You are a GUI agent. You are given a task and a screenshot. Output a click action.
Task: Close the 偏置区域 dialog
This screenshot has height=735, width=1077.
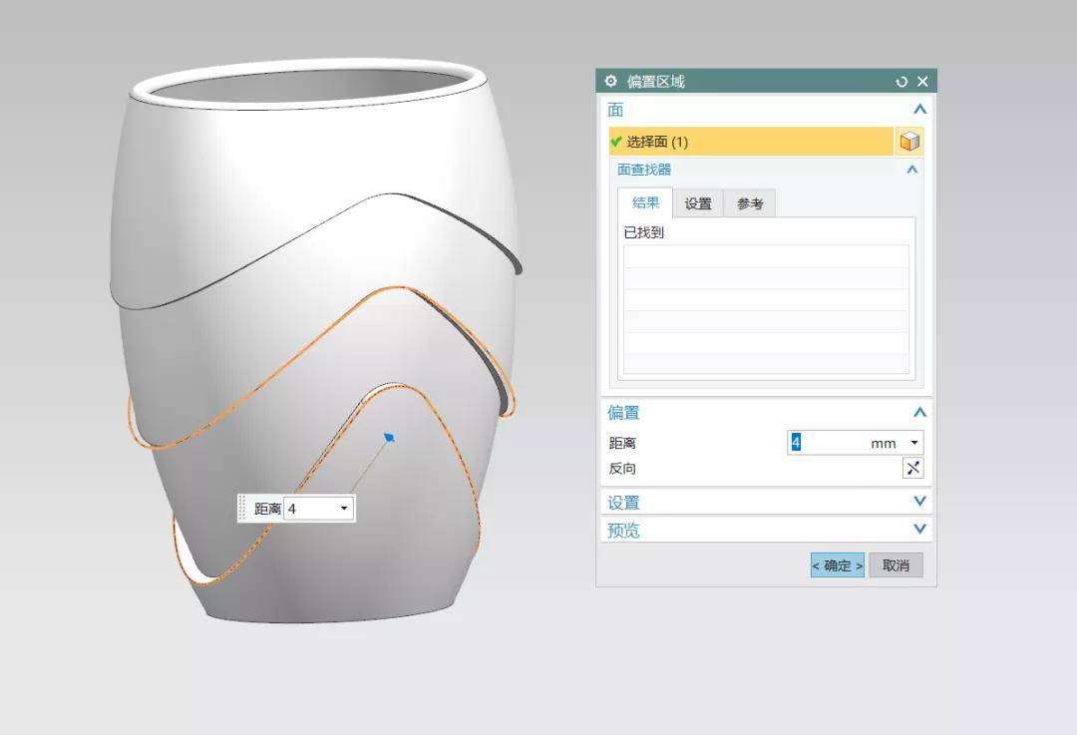[922, 82]
